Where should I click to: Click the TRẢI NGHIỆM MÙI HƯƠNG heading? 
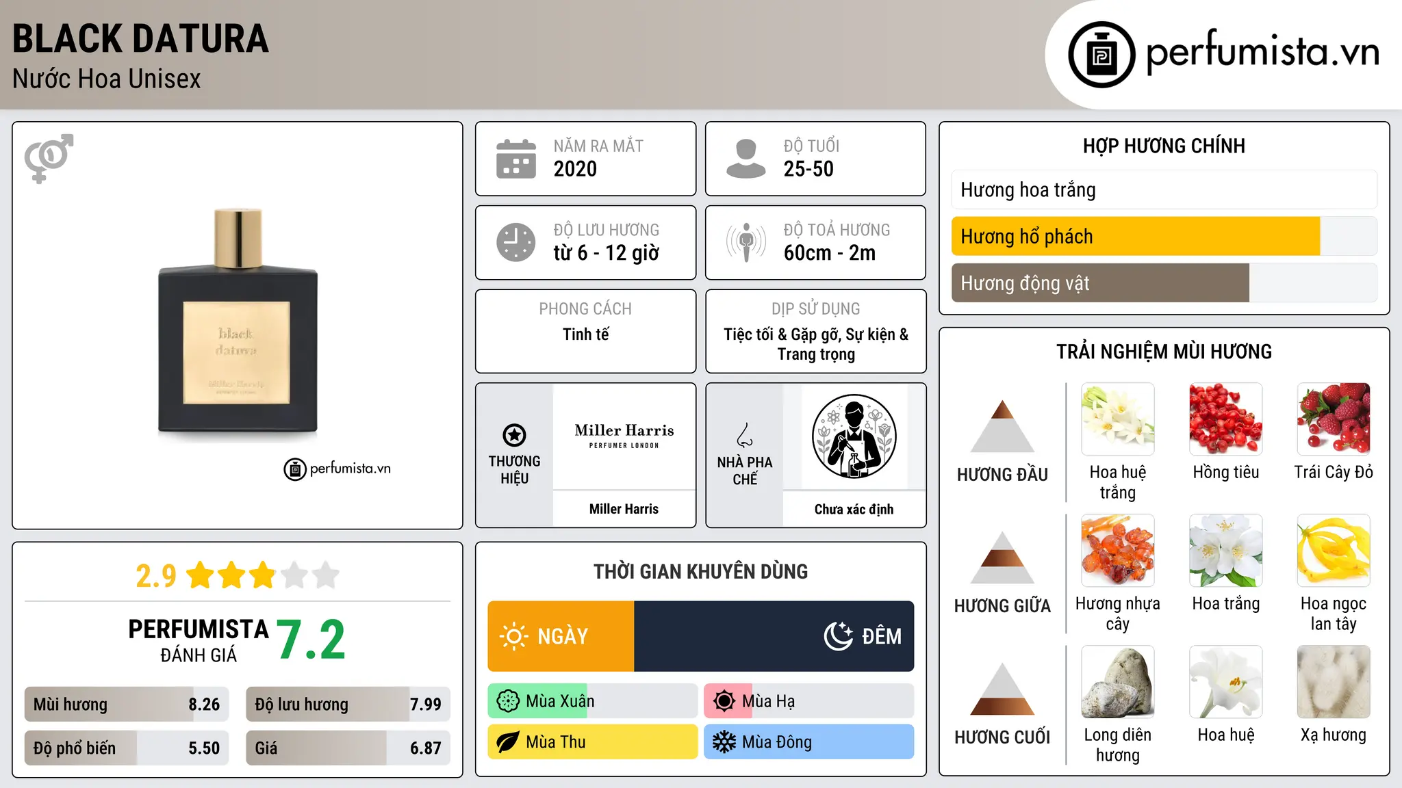[x=1164, y=352]
